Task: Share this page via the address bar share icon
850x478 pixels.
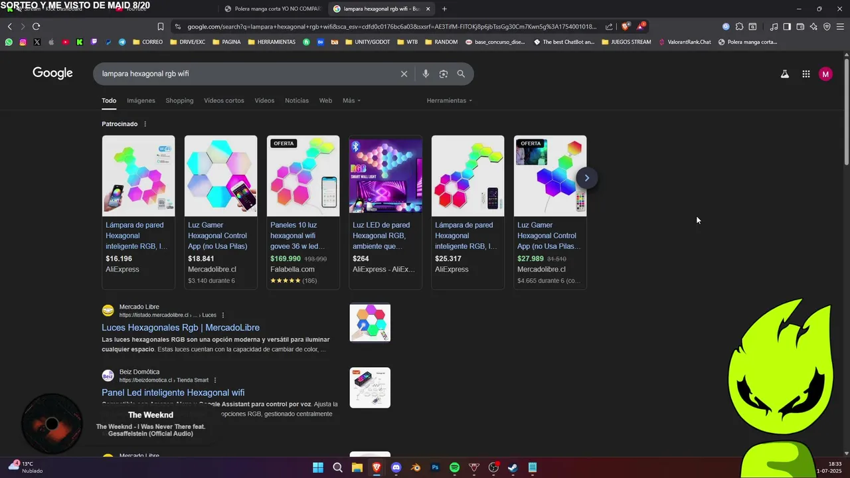Action: [609, 27]
